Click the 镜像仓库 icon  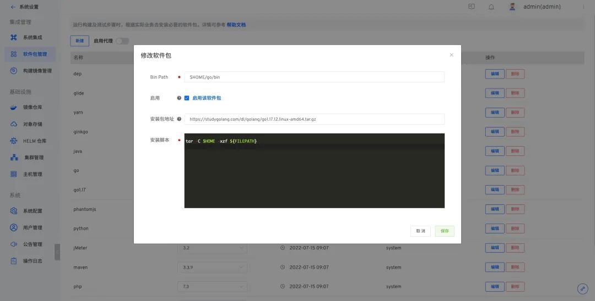point(14,108)
